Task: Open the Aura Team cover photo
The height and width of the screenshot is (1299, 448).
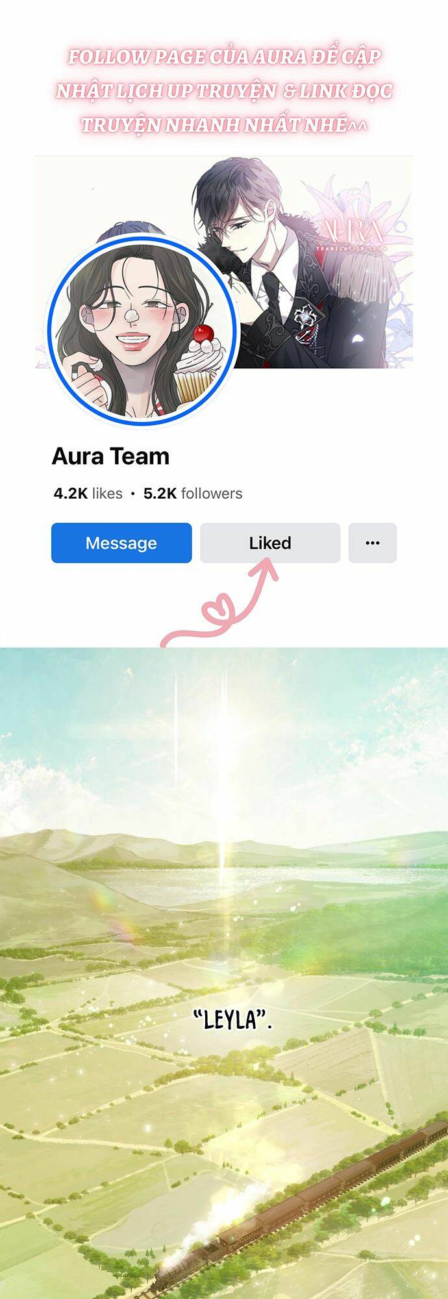Action: click(x=224, y=262)
